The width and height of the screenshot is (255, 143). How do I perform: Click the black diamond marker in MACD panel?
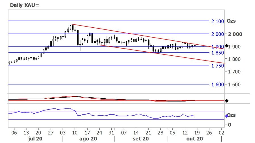pyautogui.click(x=227, y=101)
